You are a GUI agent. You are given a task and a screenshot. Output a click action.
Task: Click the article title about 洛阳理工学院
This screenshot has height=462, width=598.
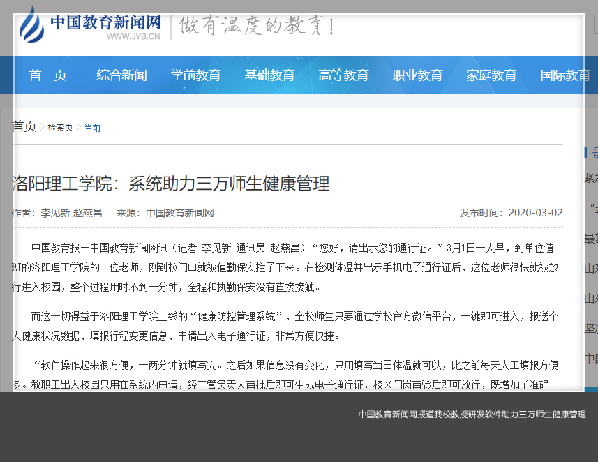point(171,184)
